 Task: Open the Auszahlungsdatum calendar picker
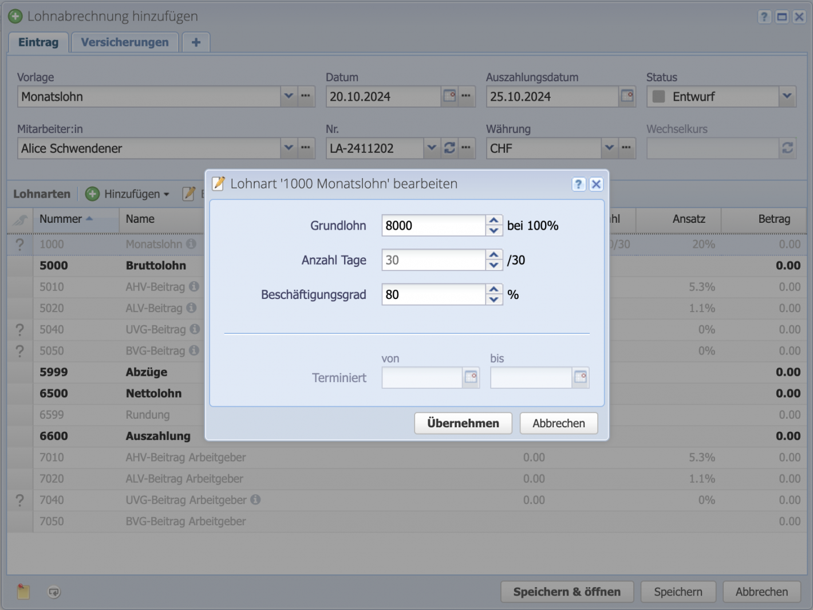[627, 96]
